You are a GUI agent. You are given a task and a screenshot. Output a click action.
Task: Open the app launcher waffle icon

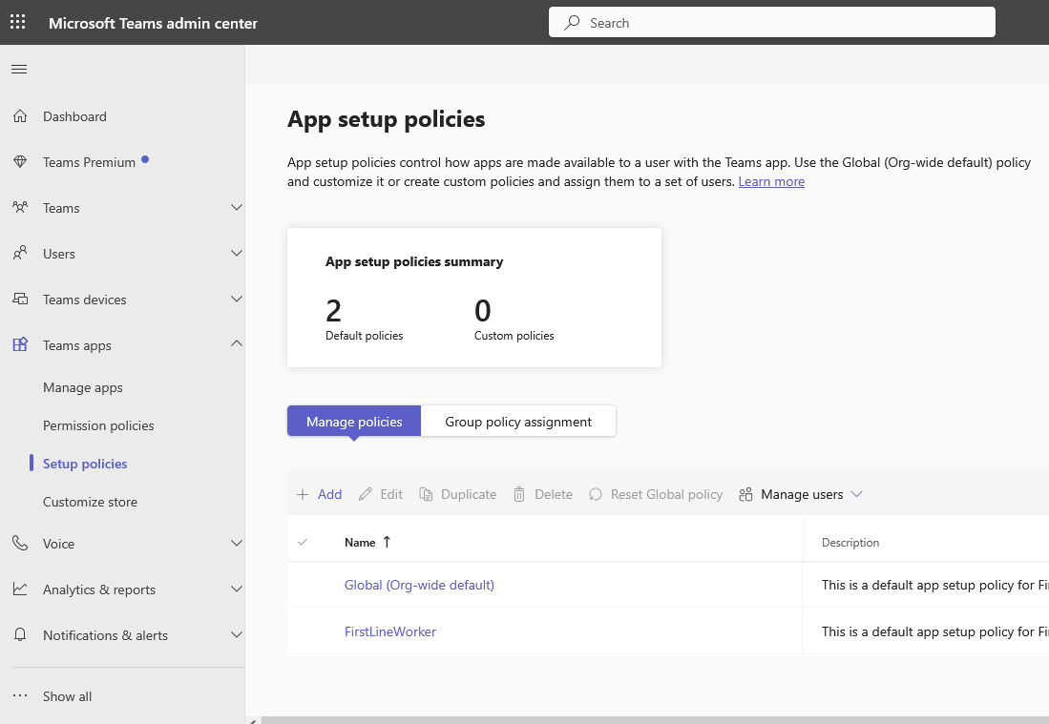click(18, 23)
